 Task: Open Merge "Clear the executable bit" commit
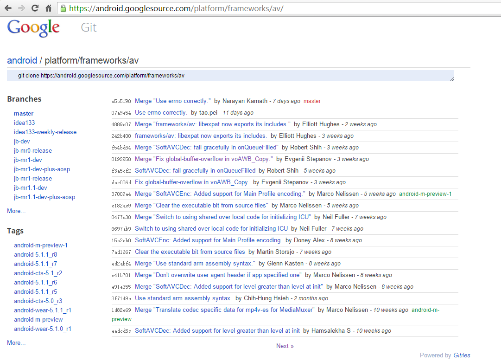(202, 205)
